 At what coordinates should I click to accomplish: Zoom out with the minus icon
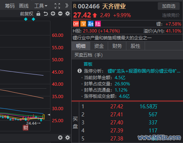(x=60, y=13)
